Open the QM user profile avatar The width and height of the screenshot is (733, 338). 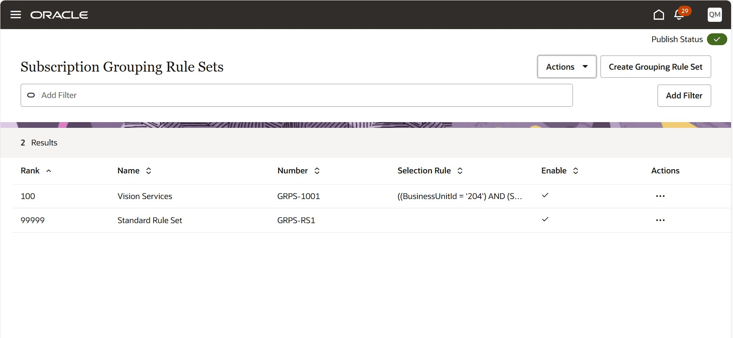(714, 15)
